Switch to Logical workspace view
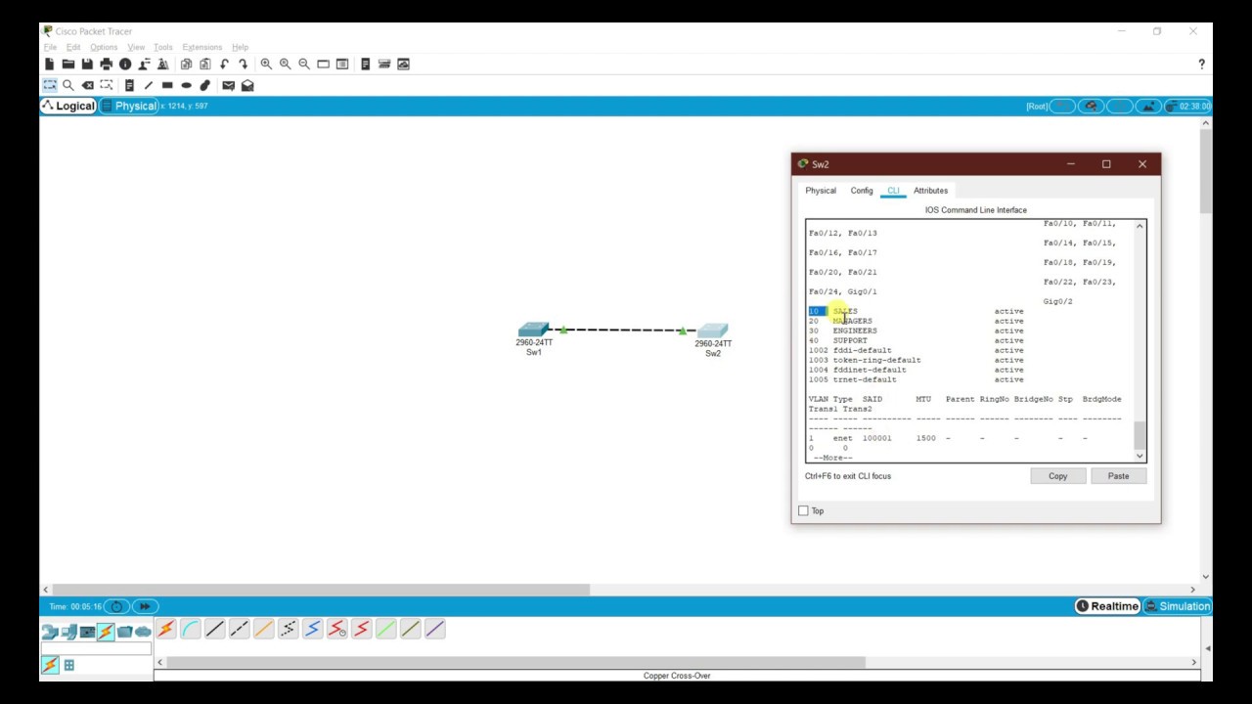The image size is (1252, 704). click(68, 106)
